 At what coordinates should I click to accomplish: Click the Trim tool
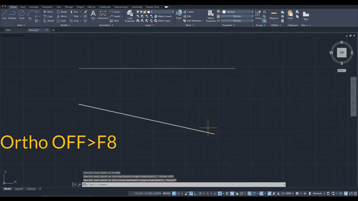click(74, 12)
